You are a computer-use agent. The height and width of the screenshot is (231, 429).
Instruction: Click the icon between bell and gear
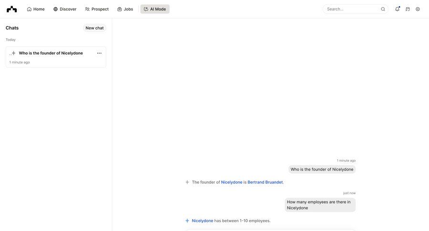pyautogui.click(x=408, y=9)
